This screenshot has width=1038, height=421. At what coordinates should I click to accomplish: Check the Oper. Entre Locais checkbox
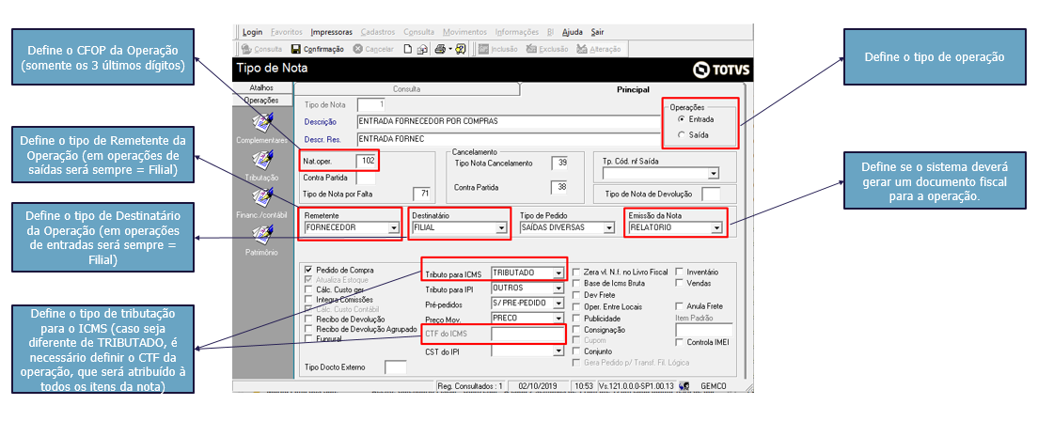point(577,306)
